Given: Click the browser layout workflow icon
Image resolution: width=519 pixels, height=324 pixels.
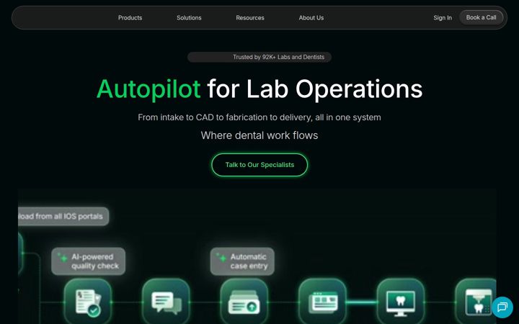Looking at the screenshot, I should [322, 302].
